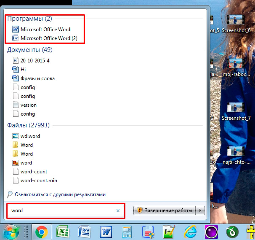Expand the shutdown options arrow
The image size is (255, 240).
(x=200, y=210)
